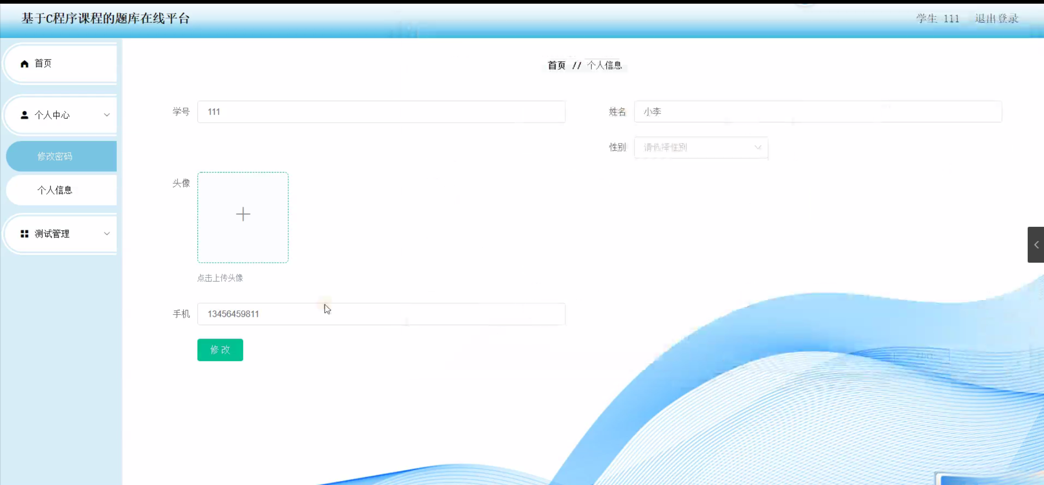Open the 性别 gender dropdown
The image size is (1044, 485).
click(701, 147)
